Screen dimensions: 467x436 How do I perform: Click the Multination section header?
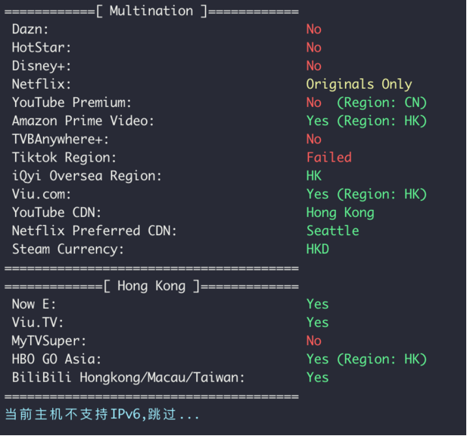151,11
